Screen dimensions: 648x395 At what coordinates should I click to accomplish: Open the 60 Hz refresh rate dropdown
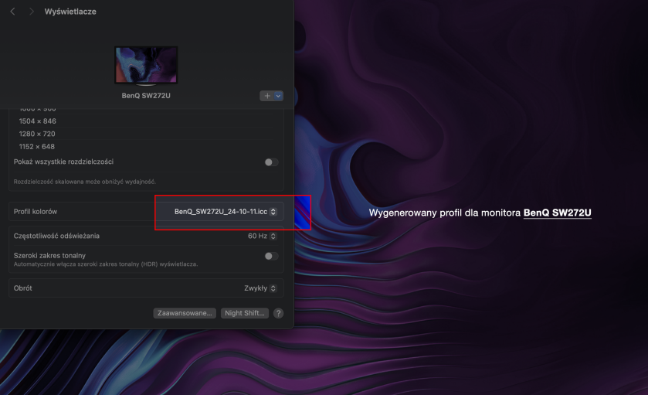(x=262, y=237)
